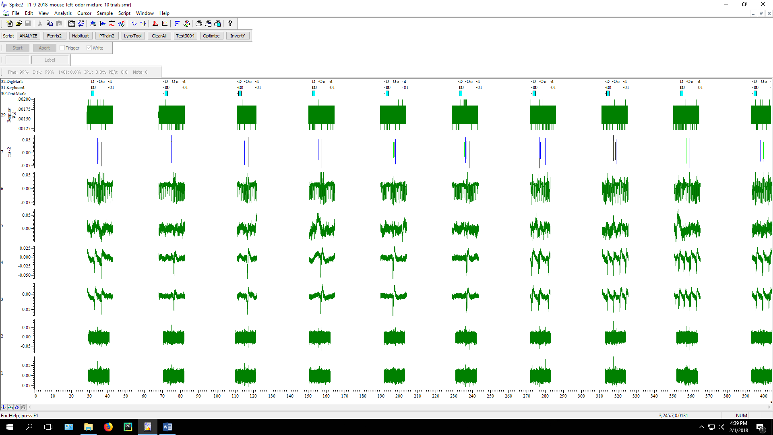Expand the Sample menu
773x435 pixels.
pyautogui.click(x=105, y=13)
